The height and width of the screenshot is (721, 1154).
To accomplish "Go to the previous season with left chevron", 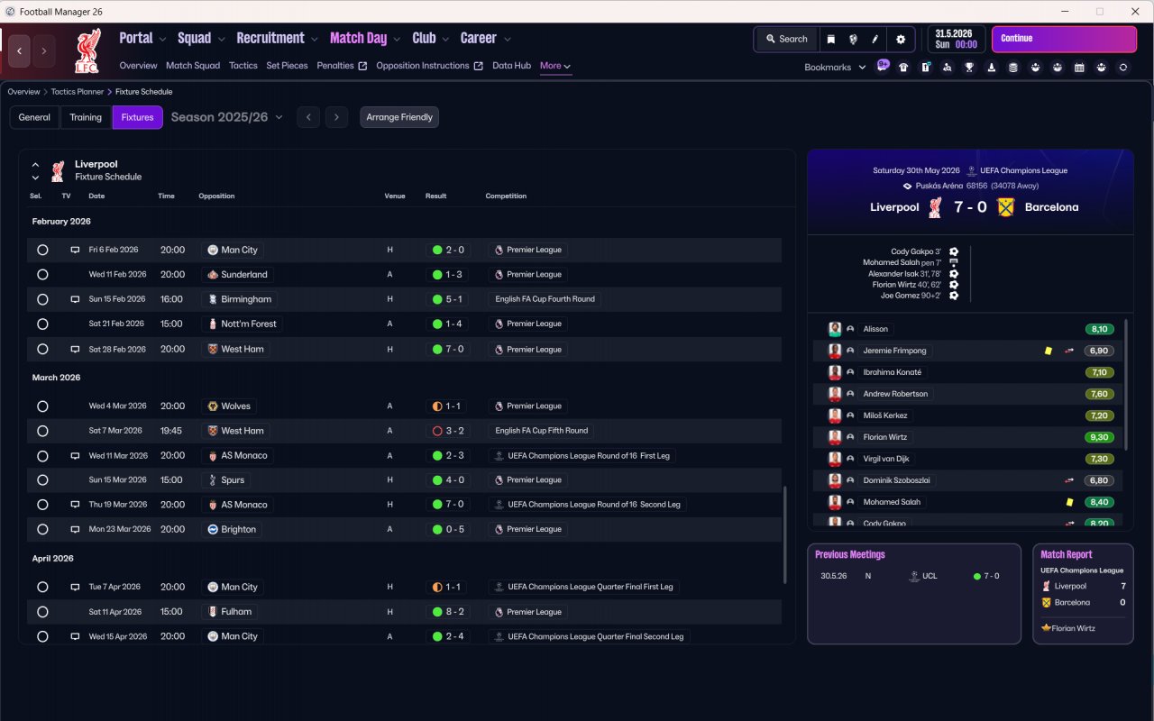I will pos(308,117).
